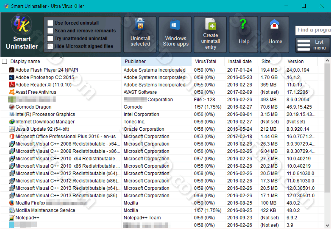331x229 pixels.
Task: Click the Avast Free Antivirus icon
Action: [12, 92]
